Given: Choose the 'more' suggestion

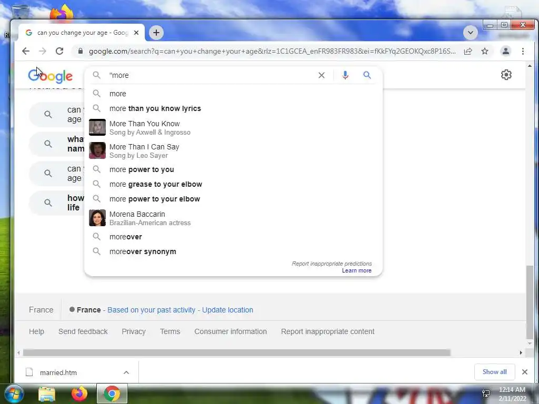Looking at the screenshot, I should coord(233,94).
